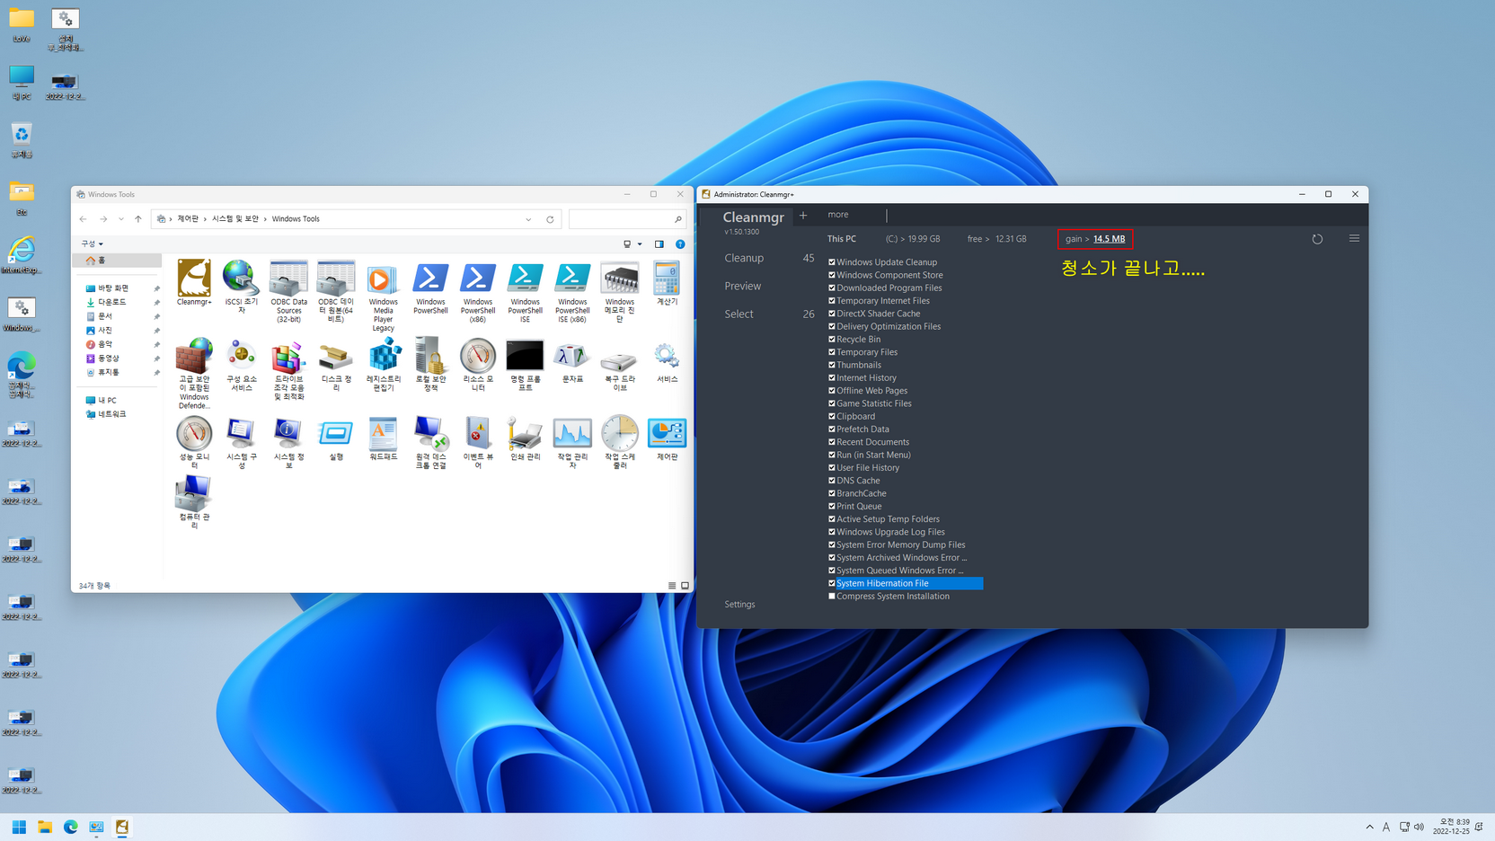Add new tab with plus button
This screenshot has height=841, width=1495.
(803, 215)
